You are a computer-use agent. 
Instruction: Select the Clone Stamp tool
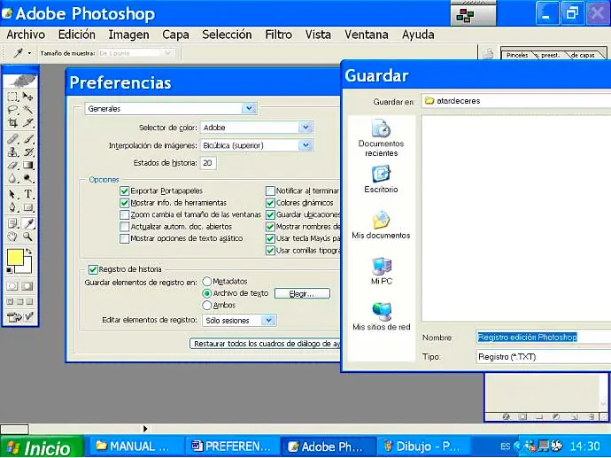click(12, 152)
